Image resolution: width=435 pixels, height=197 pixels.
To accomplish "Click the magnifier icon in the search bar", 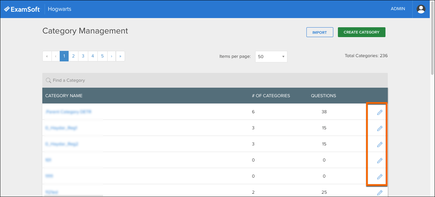I will [48, 80].
